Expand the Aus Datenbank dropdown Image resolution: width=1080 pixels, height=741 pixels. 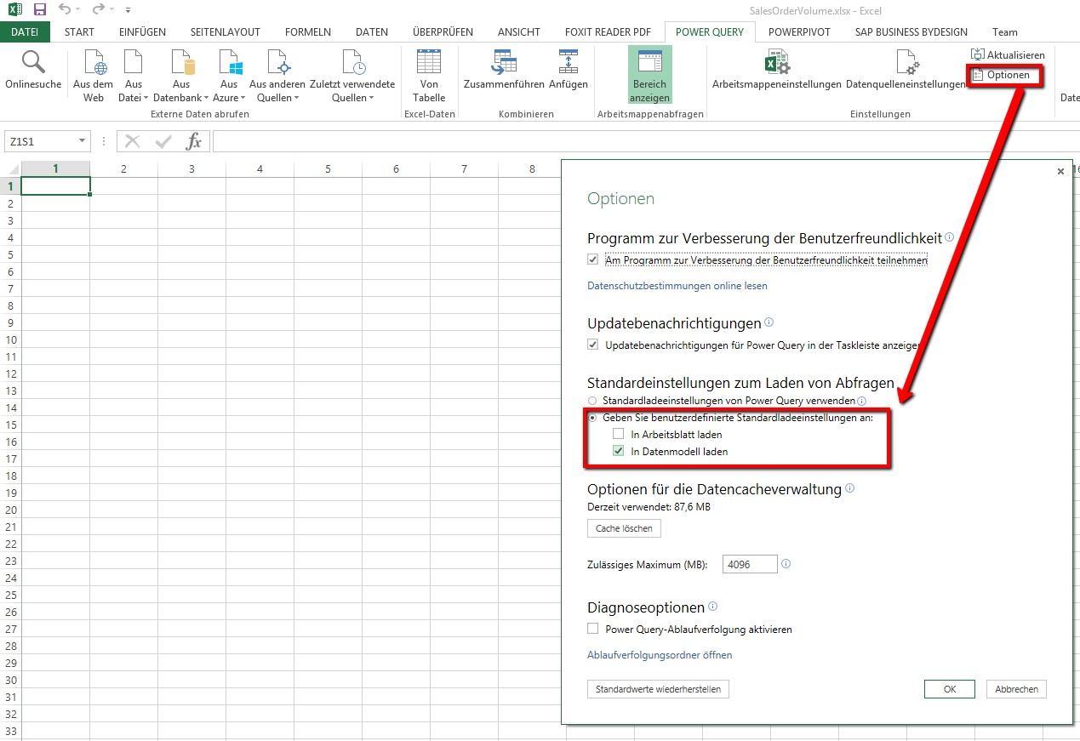click(x=181, y=97)
